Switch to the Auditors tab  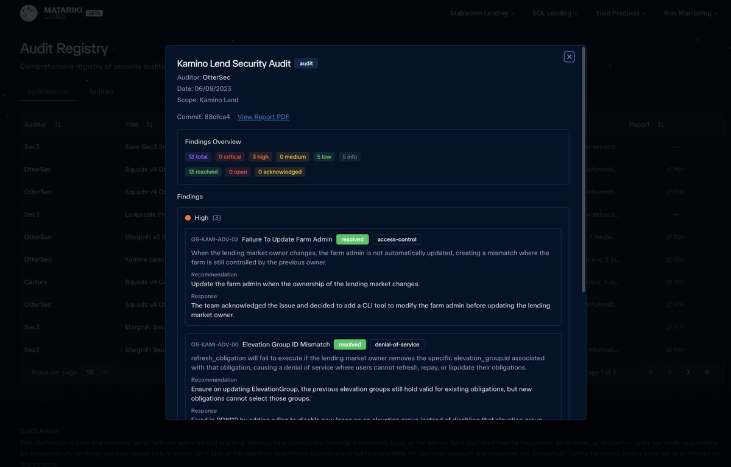pos(101,91)
